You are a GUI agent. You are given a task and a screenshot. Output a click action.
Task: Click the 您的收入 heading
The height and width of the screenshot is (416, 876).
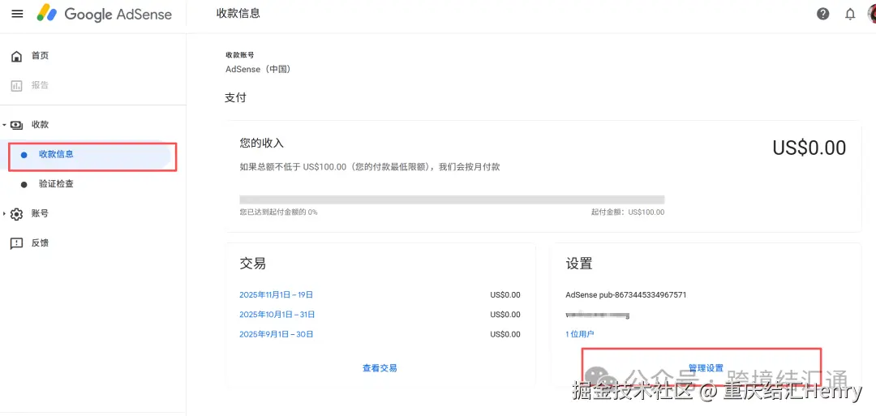point(261,143)
